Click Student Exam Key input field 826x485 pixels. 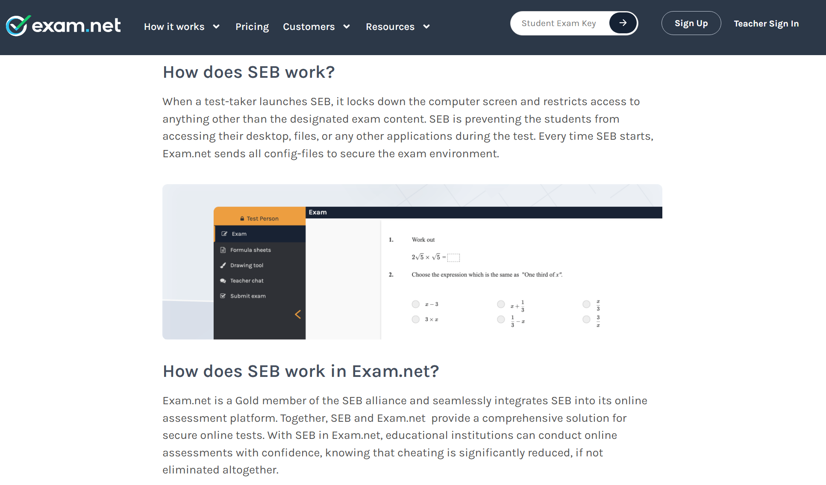[x=560, y=23]
